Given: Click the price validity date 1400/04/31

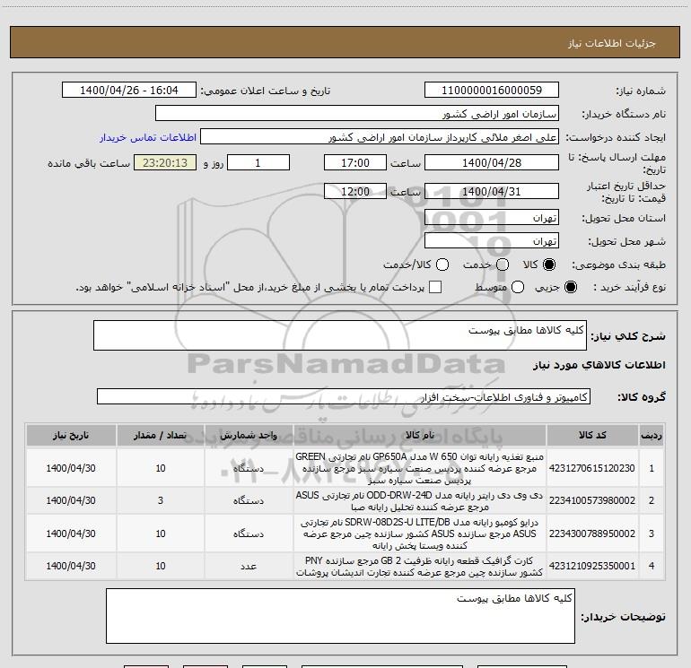Looking at the screenshot, I should click(492, 191).
